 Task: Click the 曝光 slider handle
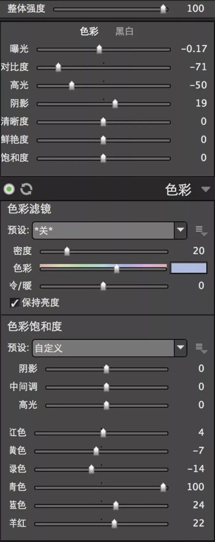(x=99, y=50)
